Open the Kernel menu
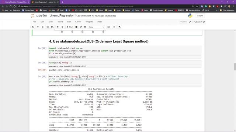This screenshot has height=132, width=236. point(78,22)
